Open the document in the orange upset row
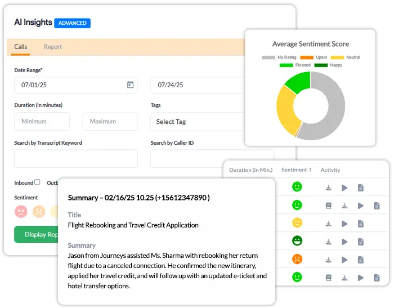 361,260
